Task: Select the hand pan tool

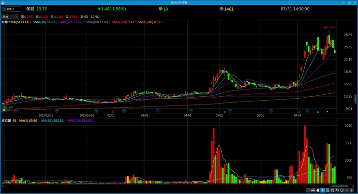Action: point(317,190)
